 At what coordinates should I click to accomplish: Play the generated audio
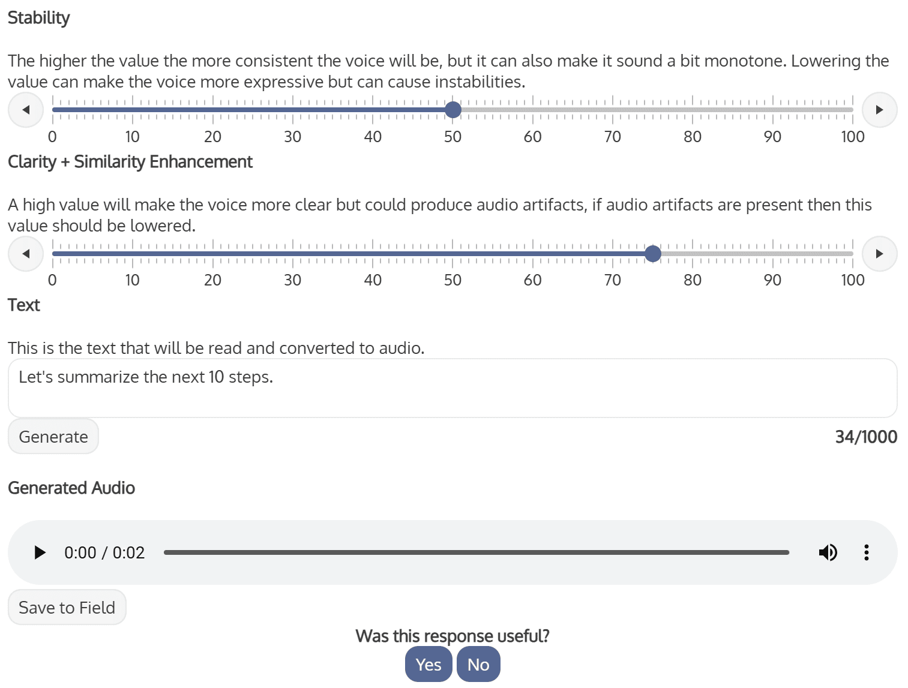[40, 552]
